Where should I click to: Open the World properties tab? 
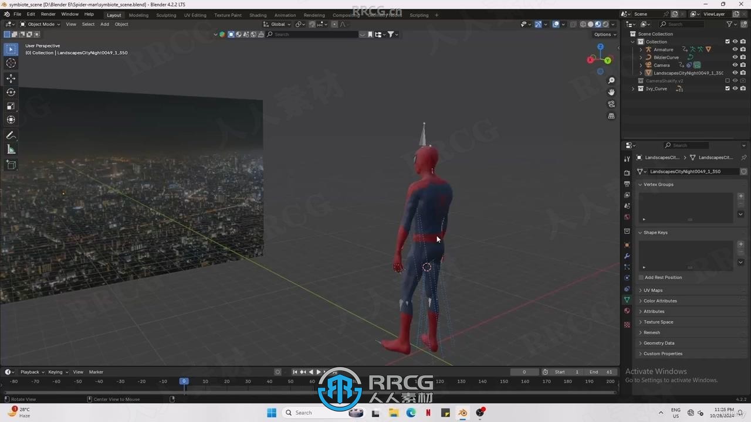tap(627, 217)
